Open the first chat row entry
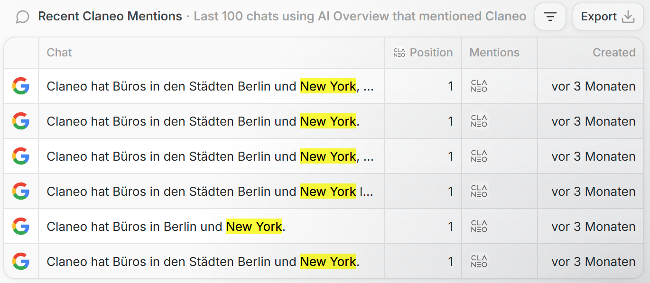 (x=199, y=86)
